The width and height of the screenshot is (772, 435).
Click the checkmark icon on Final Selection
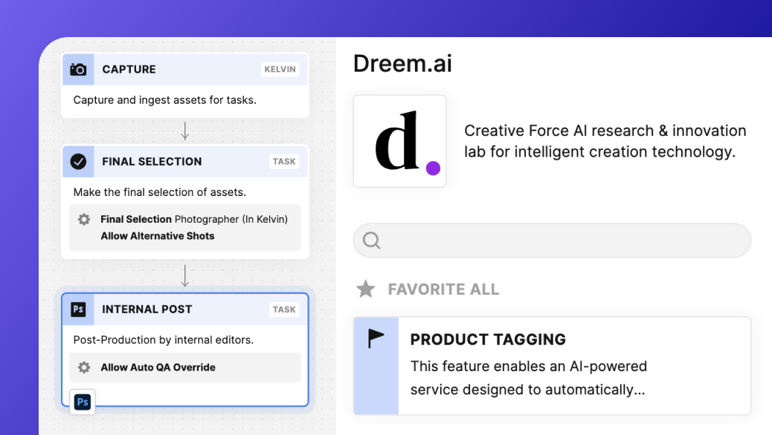coord(78,161)
